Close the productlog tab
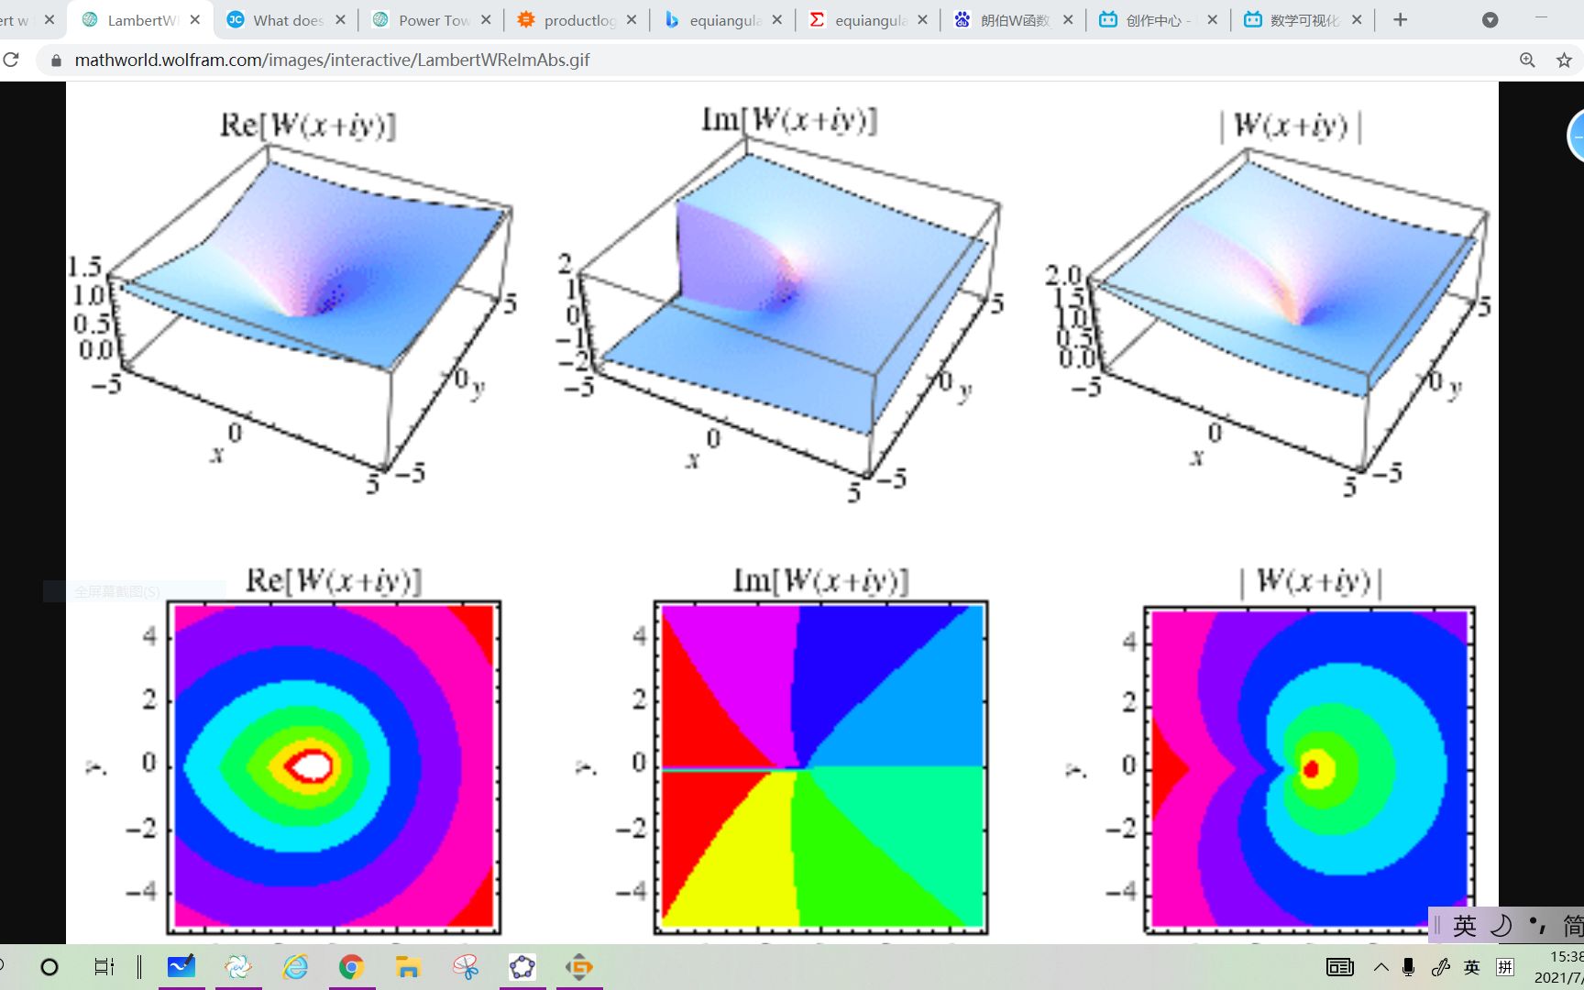 632,19
